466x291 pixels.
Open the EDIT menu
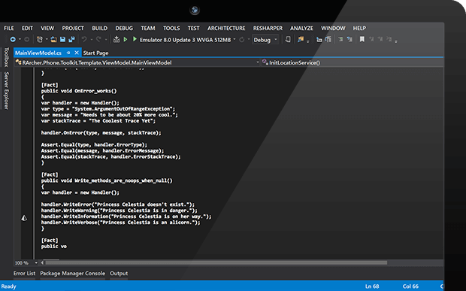[x=27, y=29]
